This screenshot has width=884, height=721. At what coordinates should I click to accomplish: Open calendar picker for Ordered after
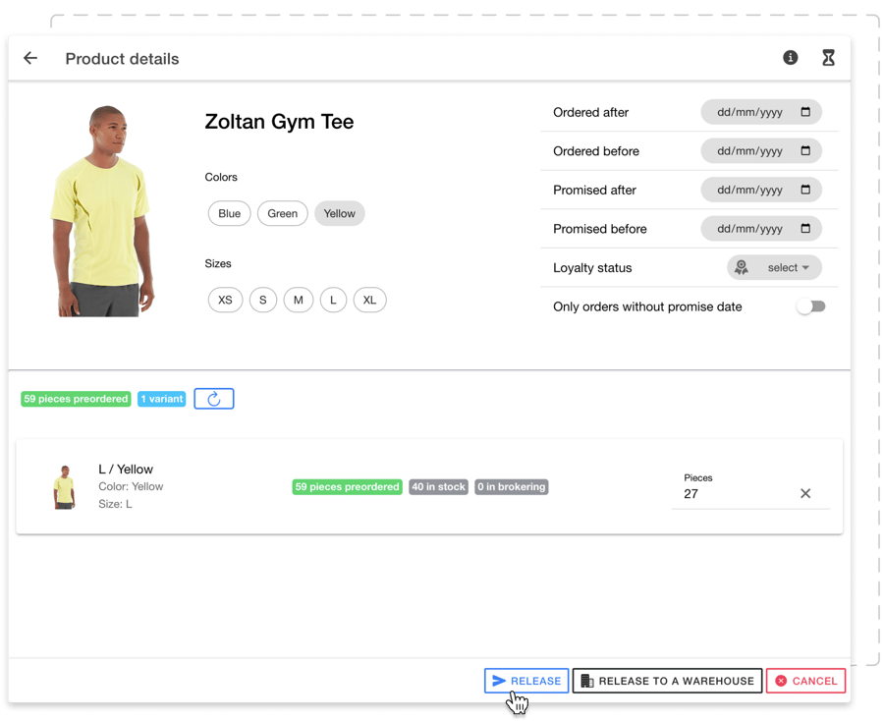[x=805, y=112]
